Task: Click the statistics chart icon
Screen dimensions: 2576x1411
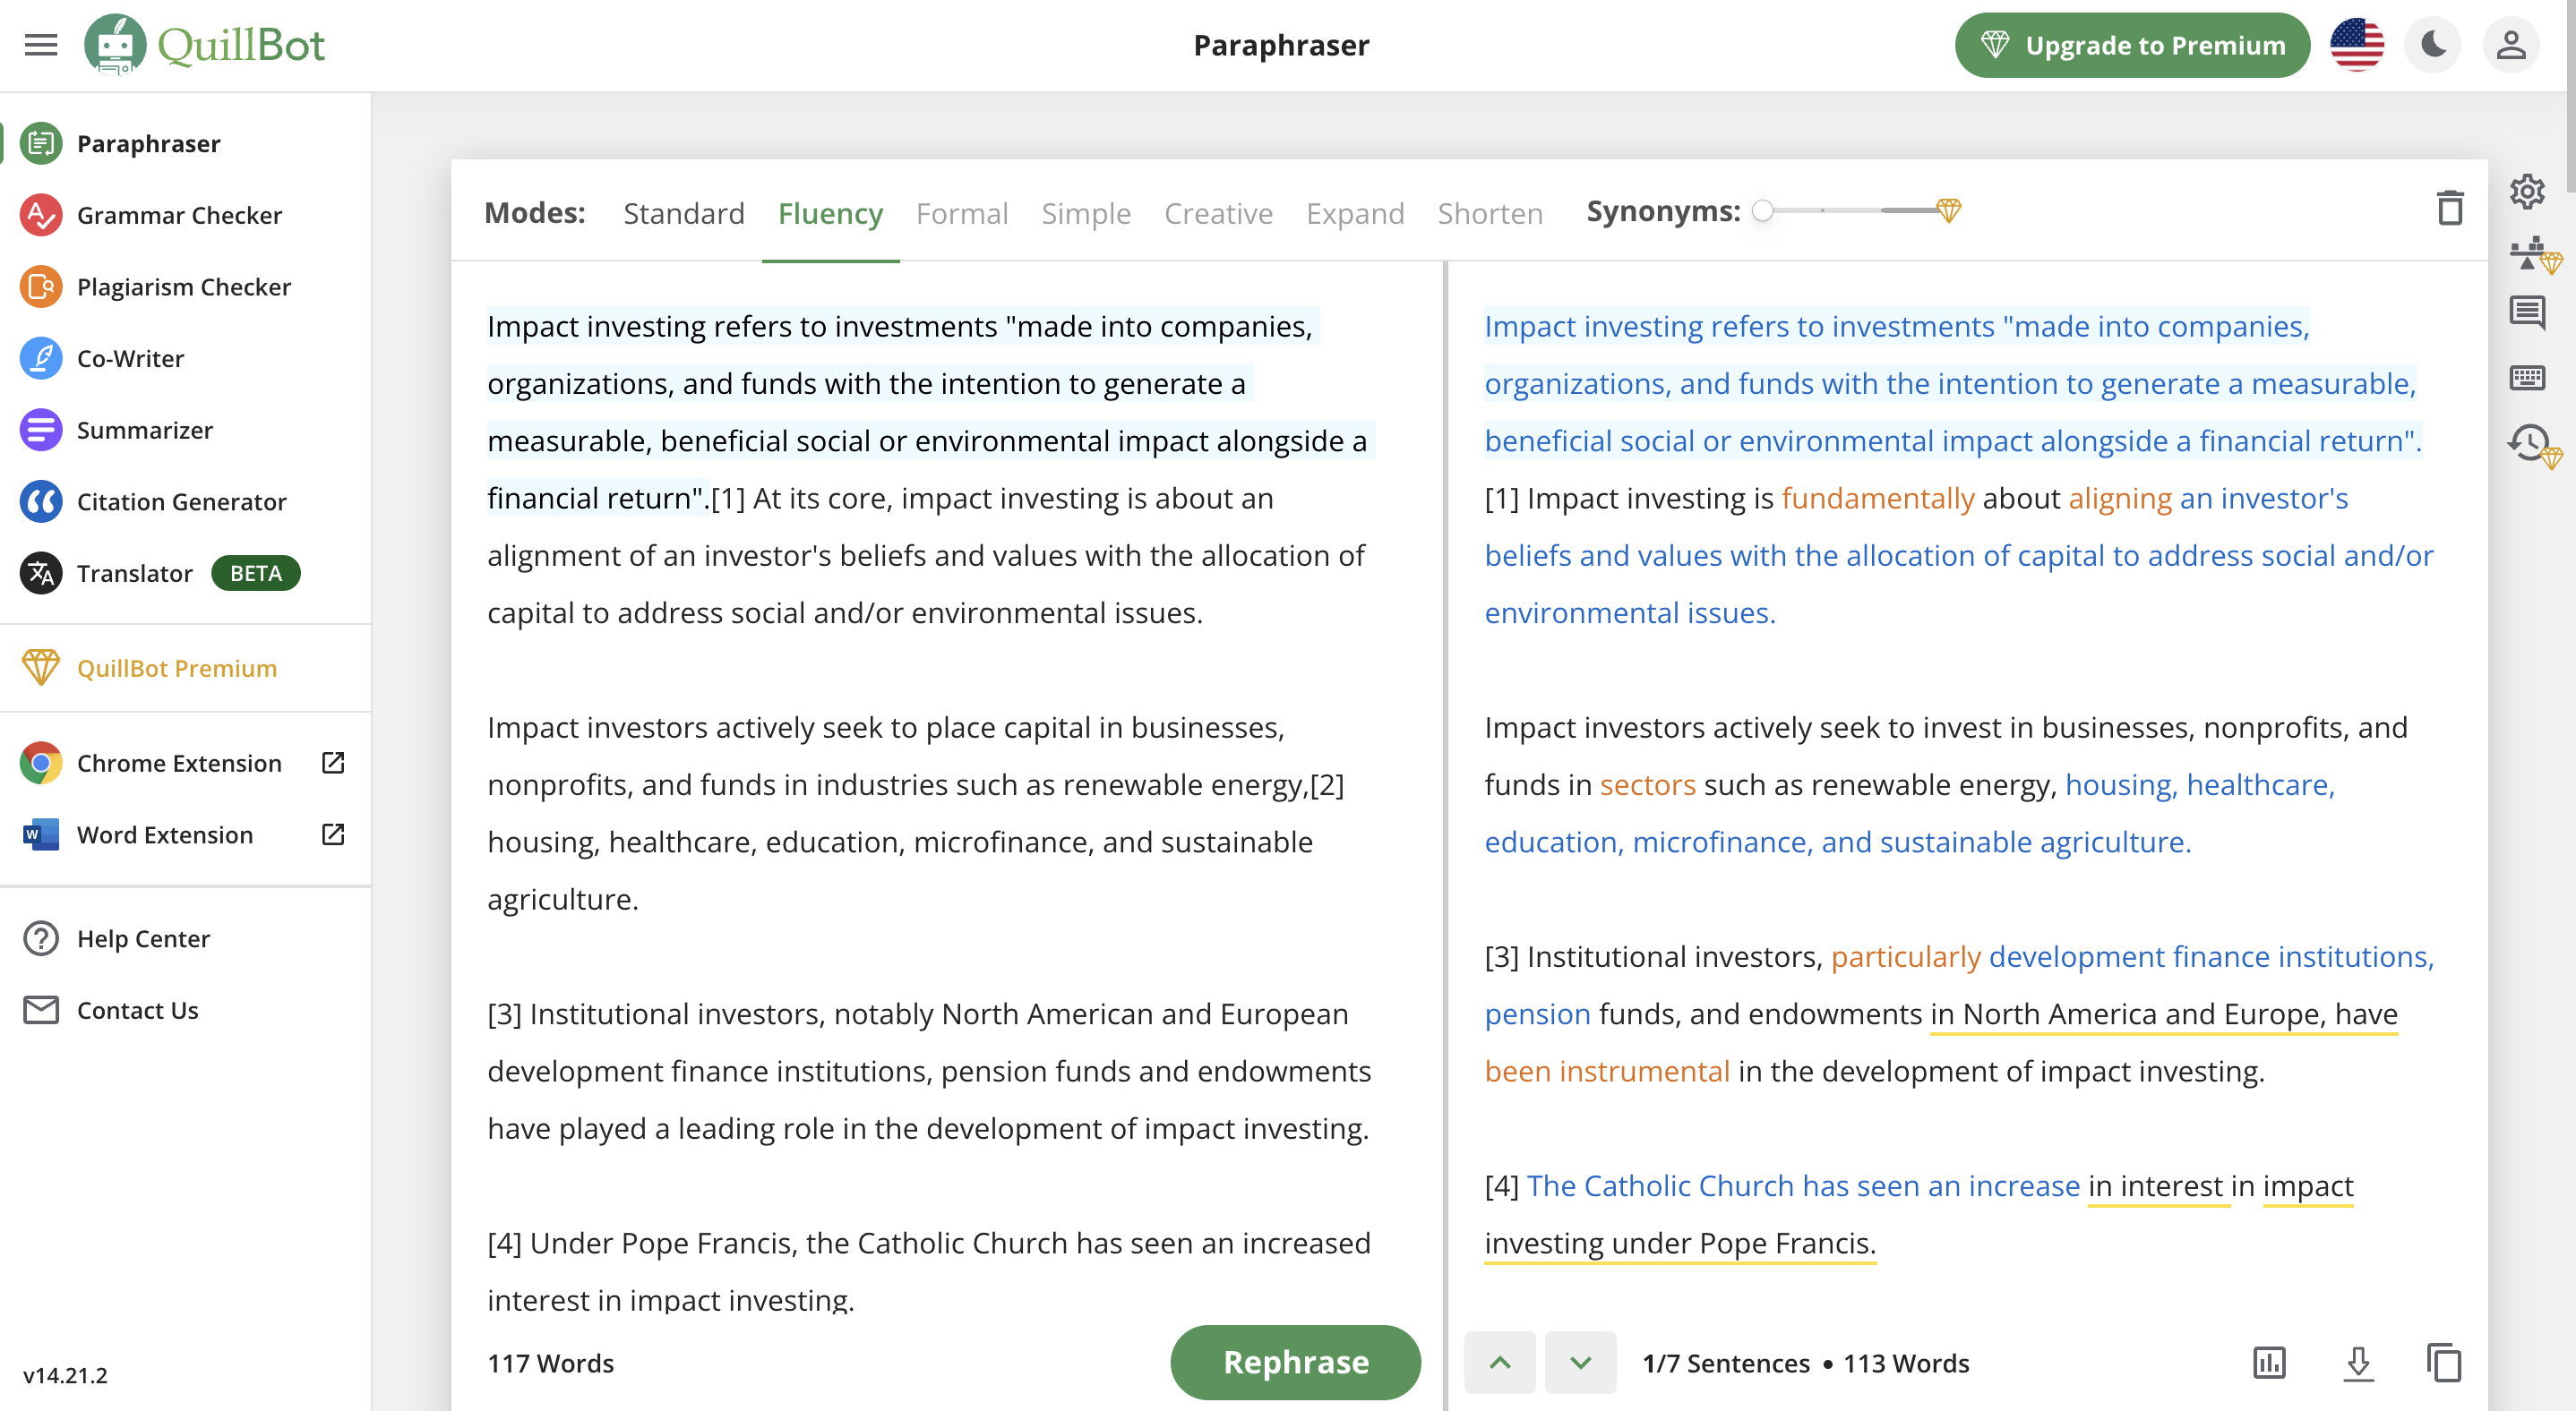Action: point(2269,1362)
